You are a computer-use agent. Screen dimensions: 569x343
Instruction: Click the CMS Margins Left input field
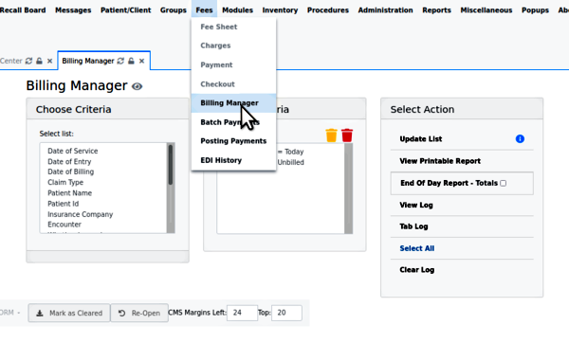coord(242,313)
